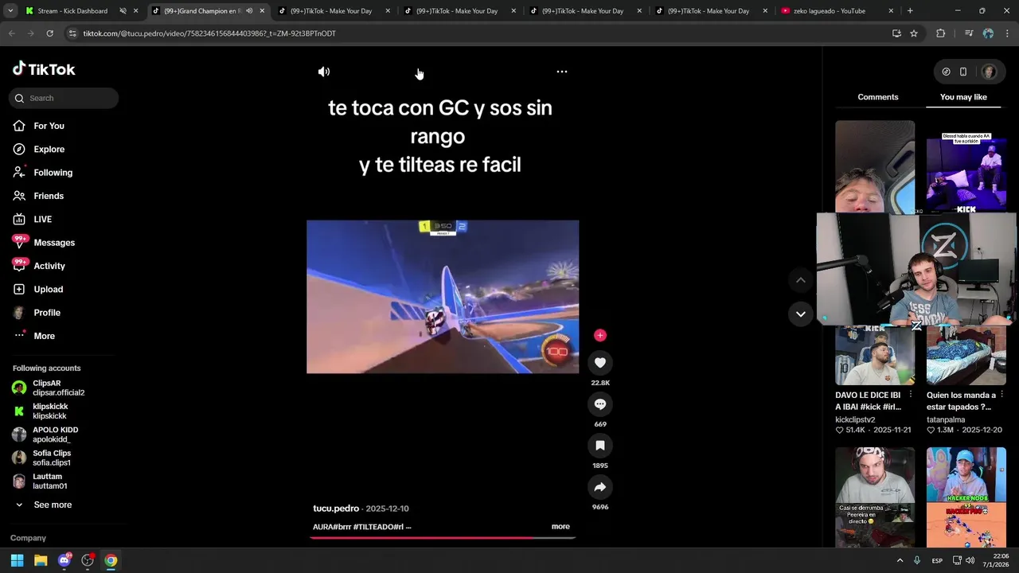Focus the TikTok Search field

point(64,98)
